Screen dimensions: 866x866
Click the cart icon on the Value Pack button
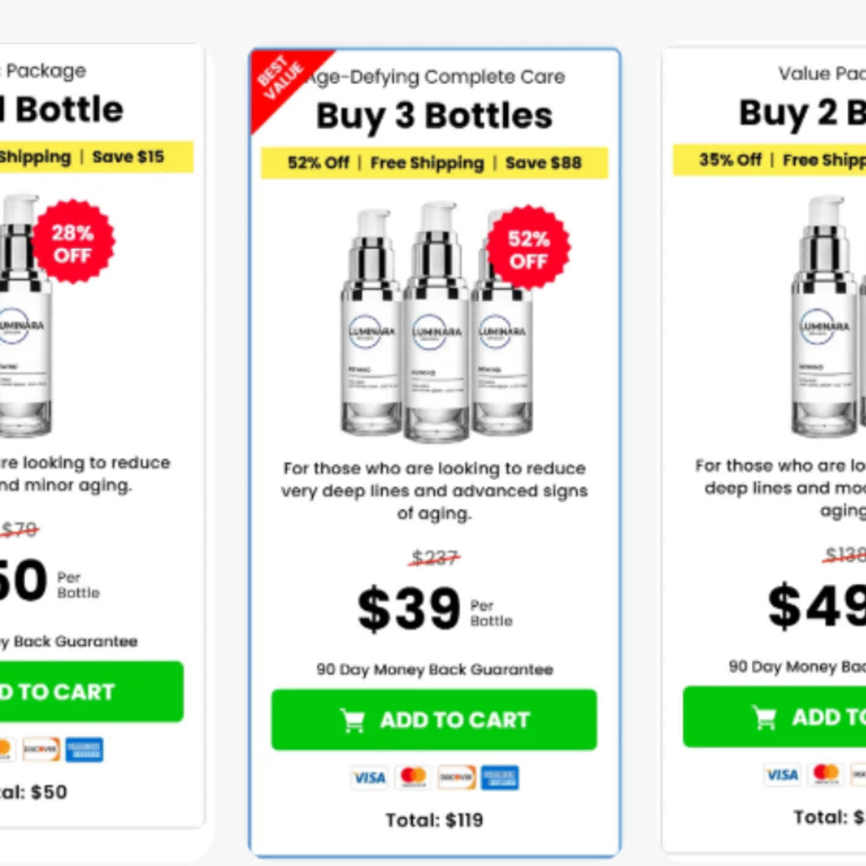coord(765,718)
